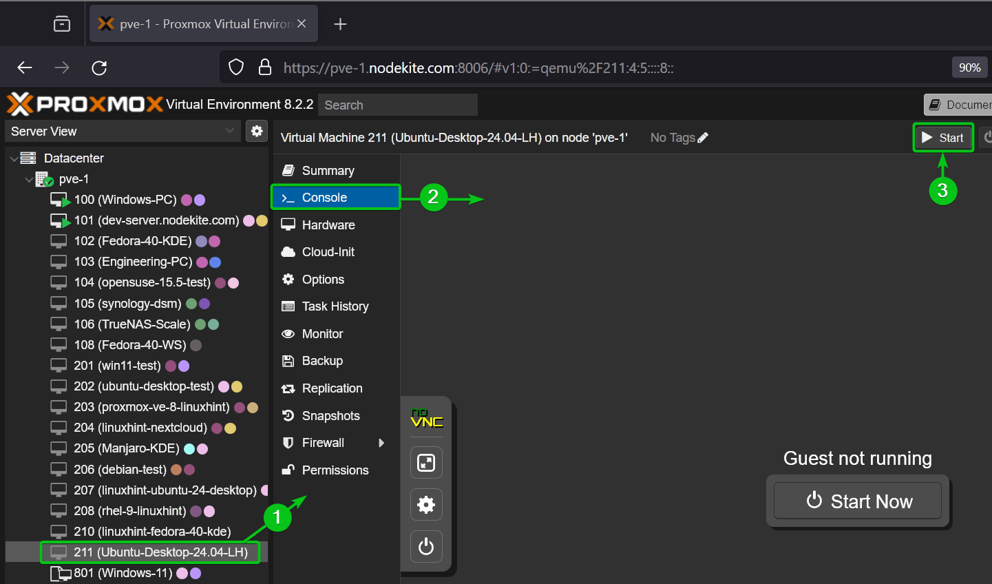Click the Start button in toolbar
Viewport: 992px width, 584px height.
tap(943, 137)
